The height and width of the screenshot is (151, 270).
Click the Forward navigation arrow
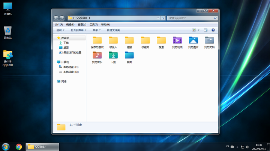62,18
